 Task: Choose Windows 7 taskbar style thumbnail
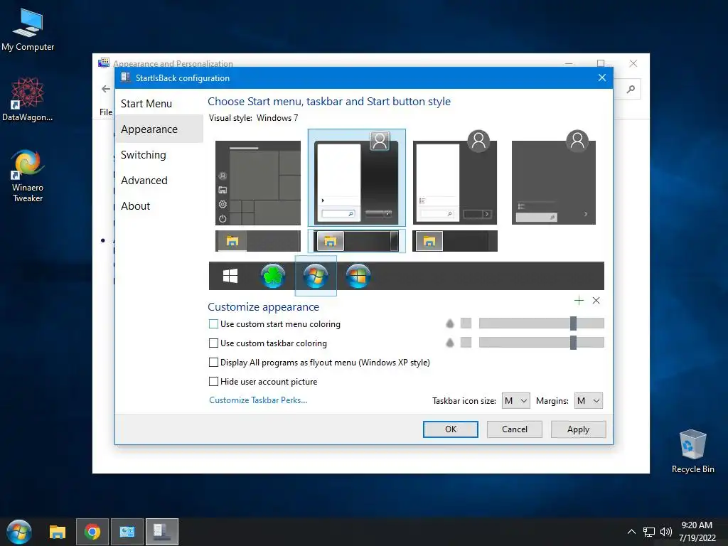[357, 241]
